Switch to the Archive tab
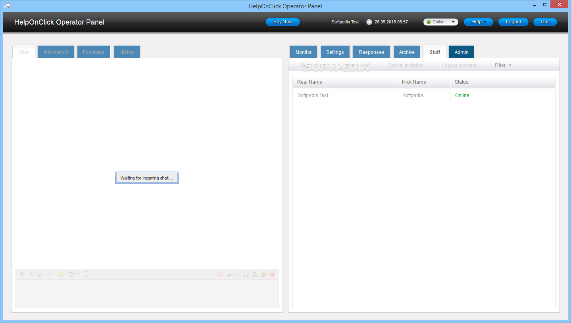Viewport: 571px width, 323px height. [x=407, y=52]
